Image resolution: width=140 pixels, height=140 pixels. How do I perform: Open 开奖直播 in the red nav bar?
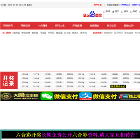click(77, 26)
